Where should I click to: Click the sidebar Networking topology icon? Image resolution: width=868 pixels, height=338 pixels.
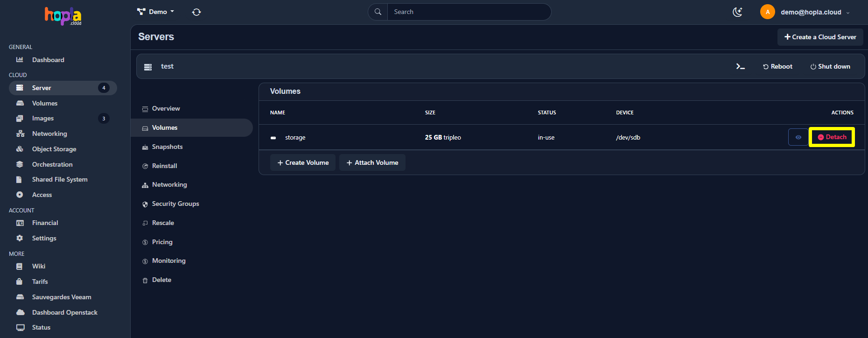20,134
